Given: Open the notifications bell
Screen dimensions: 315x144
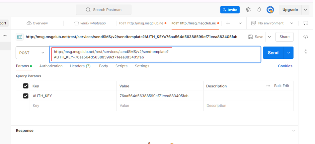Looking at the screenshot, I should [x=259, y=10].
